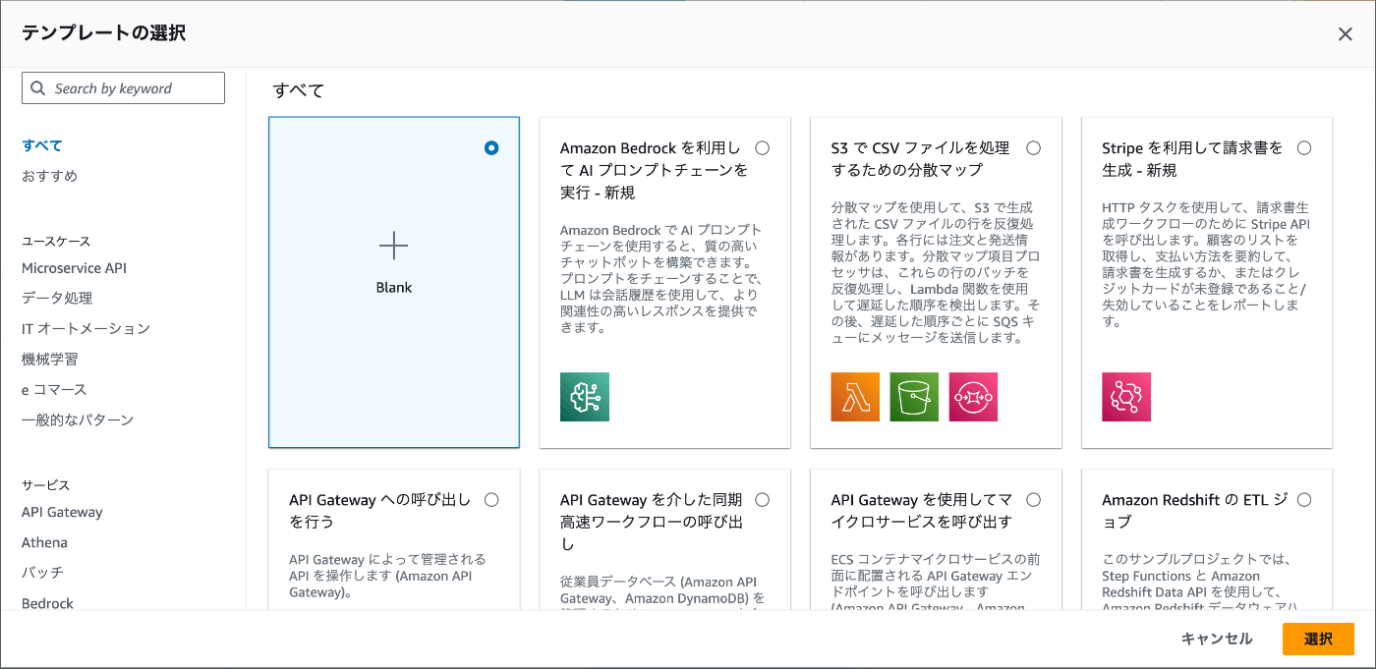The height and width of the screenshot is (669, 1376).
Task: Filter by API Gateway service
Action: tap(62, 512)
